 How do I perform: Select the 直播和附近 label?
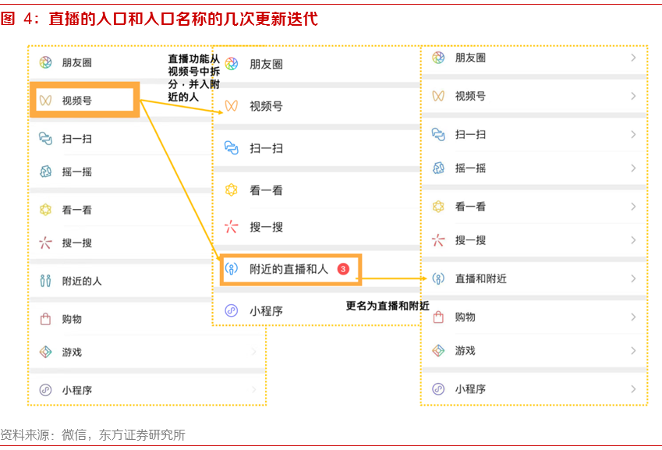(481, 278)
